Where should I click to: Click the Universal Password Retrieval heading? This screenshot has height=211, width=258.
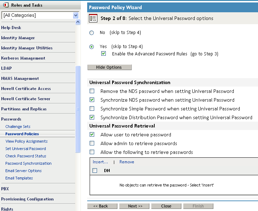(x=122, y=126)
